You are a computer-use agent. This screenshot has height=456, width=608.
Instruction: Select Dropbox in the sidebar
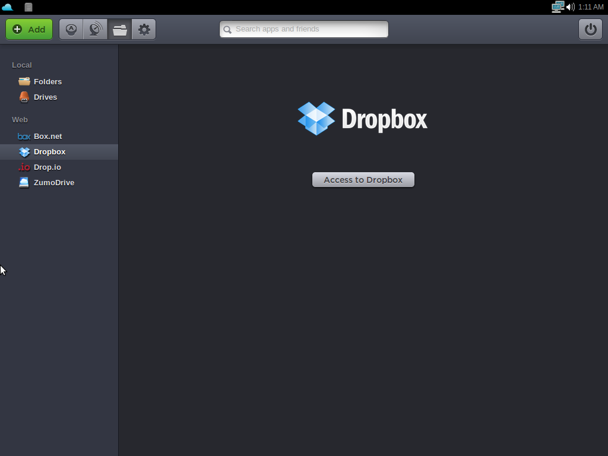[x=59, y=151]
